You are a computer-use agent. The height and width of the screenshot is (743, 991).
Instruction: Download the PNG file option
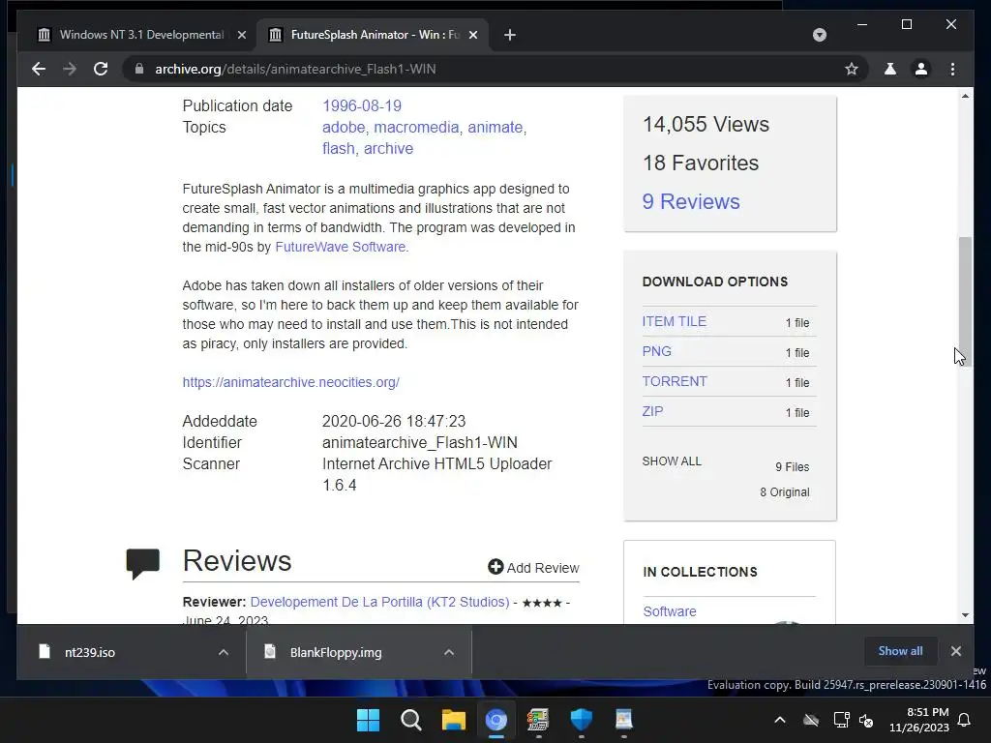pyautogui.click(x=657, y=351)
